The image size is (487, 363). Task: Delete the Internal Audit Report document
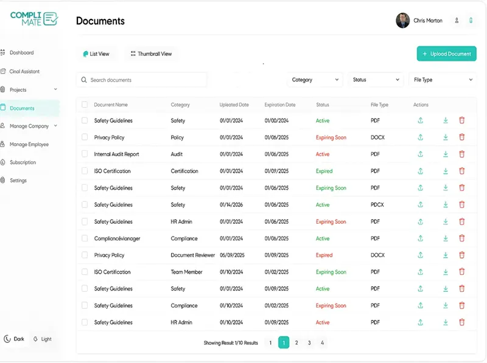[x=462, y=154]
